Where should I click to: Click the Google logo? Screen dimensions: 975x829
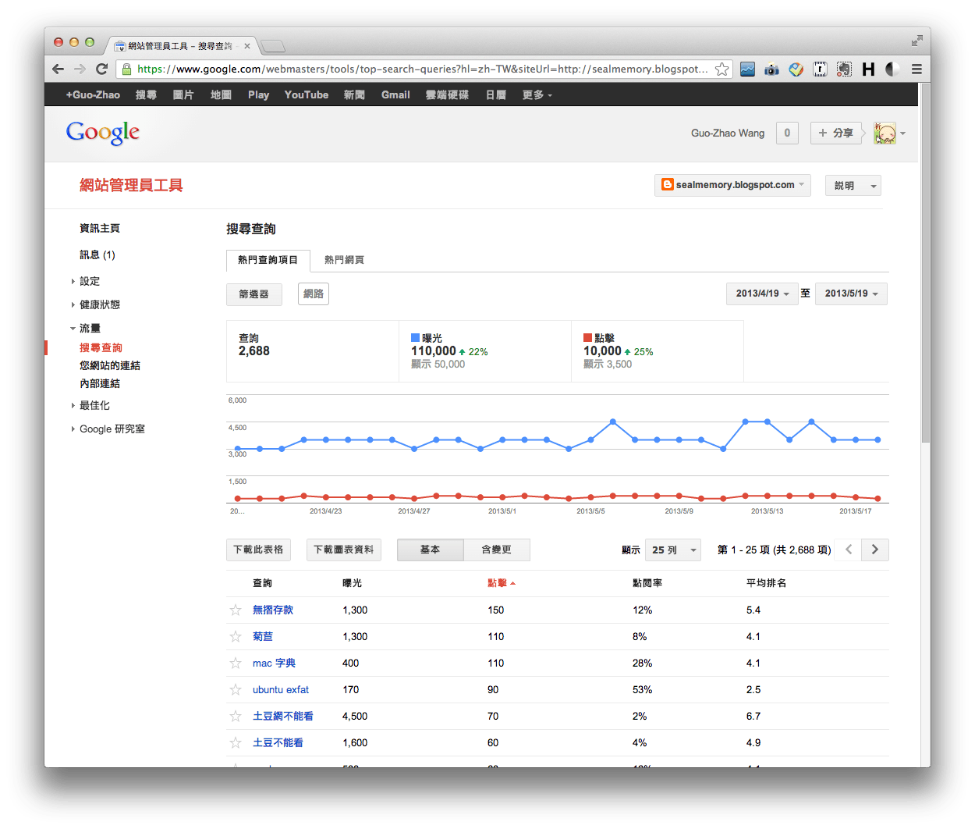pos(102,133)
